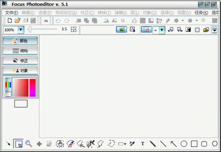Open the 文件(F) menu
Viewport: 221px width, 152px height.
[x=12, y=13]
